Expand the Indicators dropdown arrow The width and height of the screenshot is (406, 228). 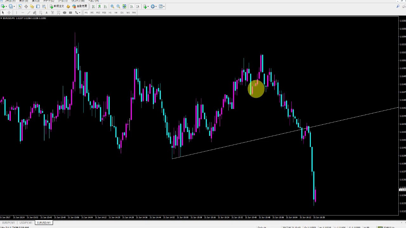(148, 6)
